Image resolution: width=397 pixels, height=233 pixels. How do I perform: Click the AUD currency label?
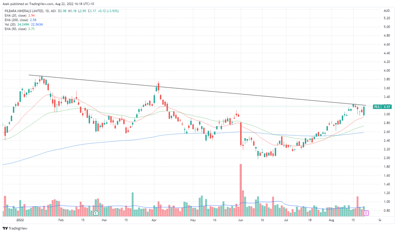(387, 11)
